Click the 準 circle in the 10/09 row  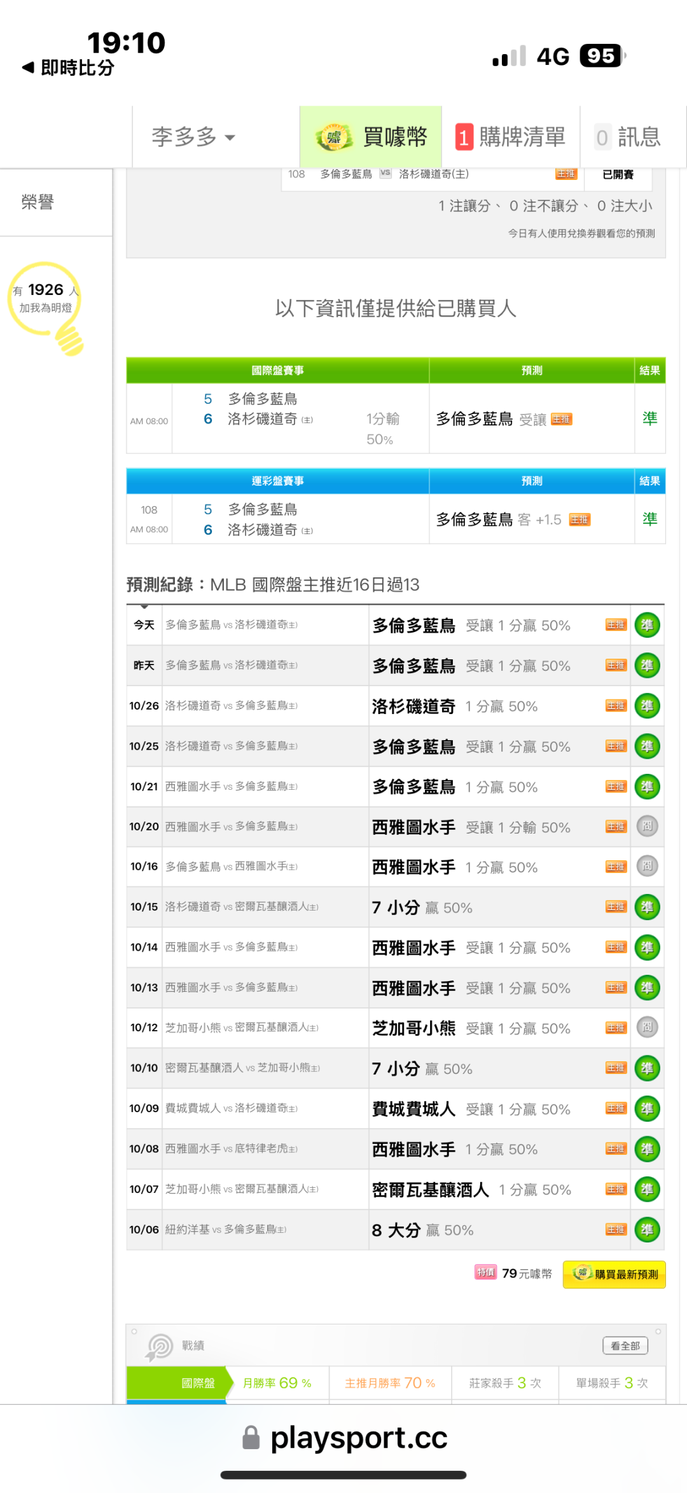(647, 1109)
